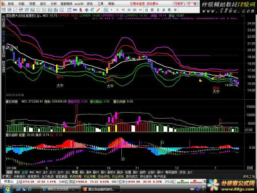Select the yearly 年 period button
Viewport: 257px width, 193px height.
click(175, 10)
